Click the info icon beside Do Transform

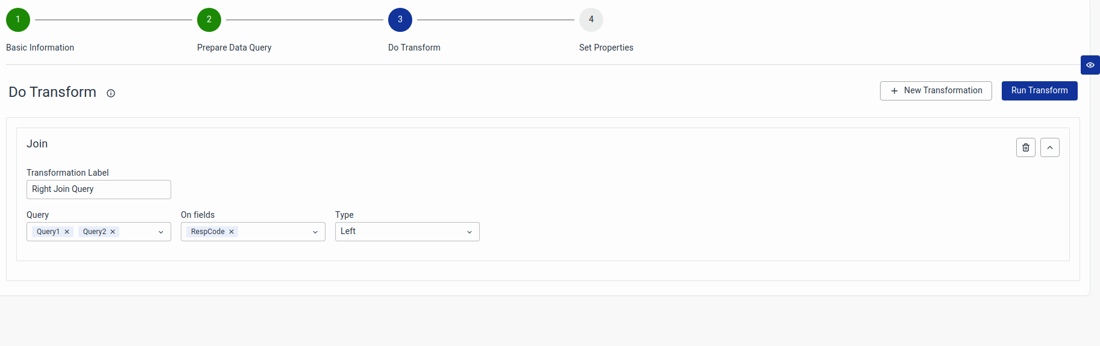tap(111, 93)
